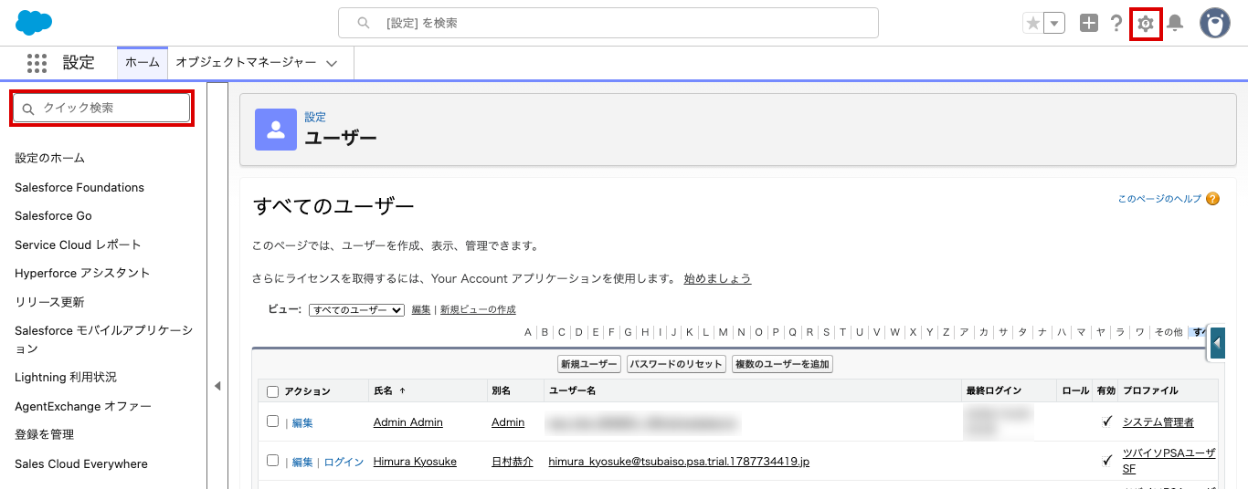This screenshot has height=489, width=1248.
Task: Open the App Launcher grid icon
Action: [37, 63]
